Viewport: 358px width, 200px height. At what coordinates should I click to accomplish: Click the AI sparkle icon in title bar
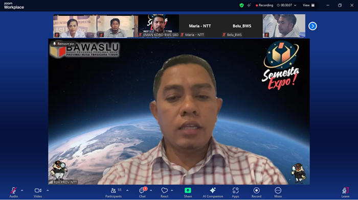pos(249,5)
